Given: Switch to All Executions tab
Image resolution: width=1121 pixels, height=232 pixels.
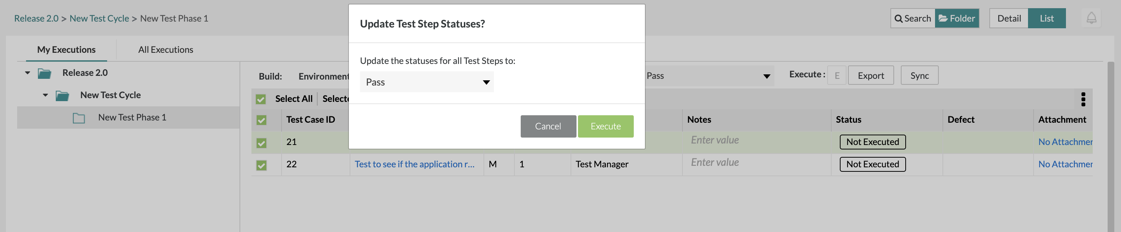Looking at the screenshot, I should click(x=166, y=49).
